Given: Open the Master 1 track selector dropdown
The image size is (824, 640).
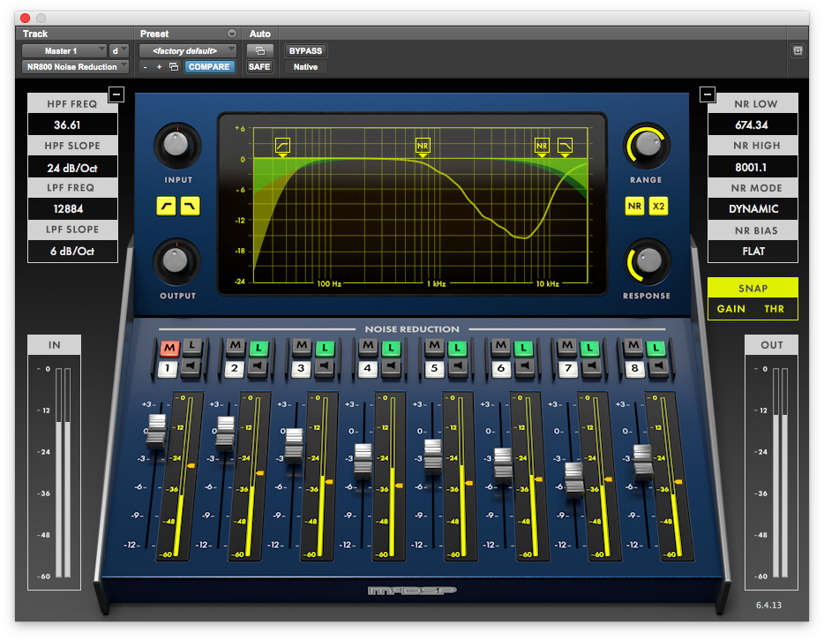Looking at the screenshot, I should click(64, 51).
